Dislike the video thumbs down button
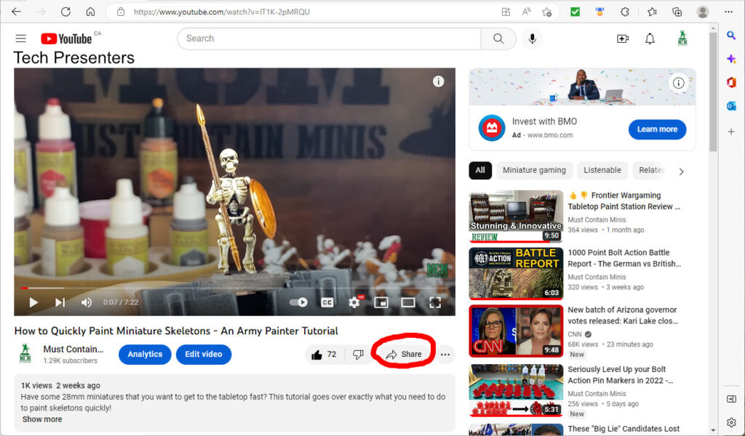Viewport: 745px width, 436px height. coord(358,355)
